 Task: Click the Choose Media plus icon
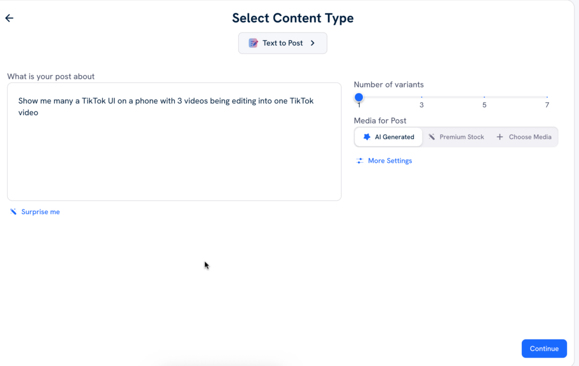pos(499,137)
